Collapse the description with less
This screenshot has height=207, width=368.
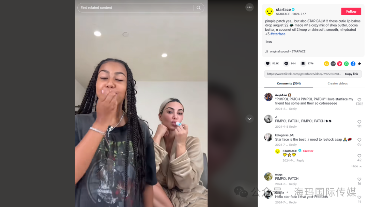[x=269, y=42]
